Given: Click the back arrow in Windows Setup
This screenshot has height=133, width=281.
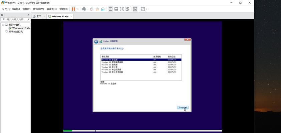Looking at the screenshot, I should click(x=96, y=42).
